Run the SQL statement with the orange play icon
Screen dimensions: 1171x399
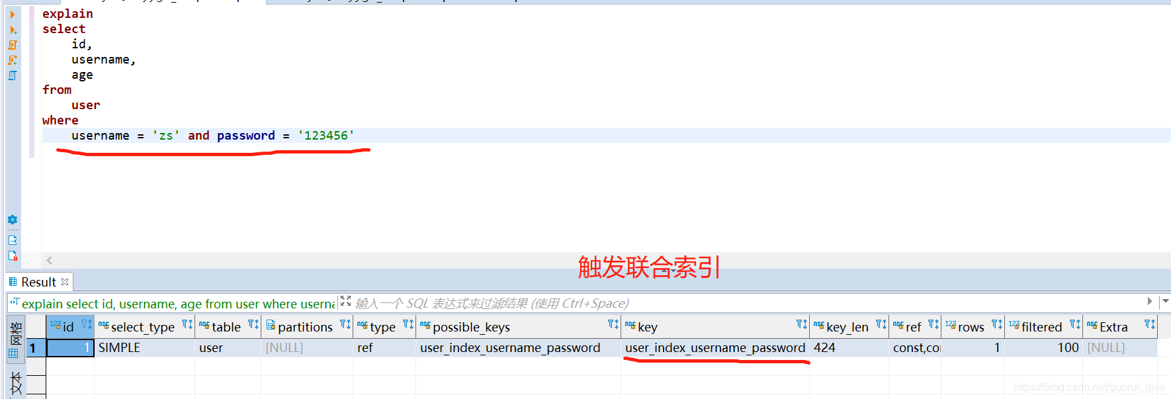tap(13, 15)
